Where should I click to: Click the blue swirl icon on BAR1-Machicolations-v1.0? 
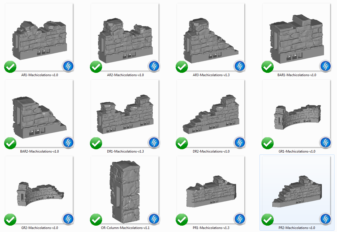pos(325,66)
